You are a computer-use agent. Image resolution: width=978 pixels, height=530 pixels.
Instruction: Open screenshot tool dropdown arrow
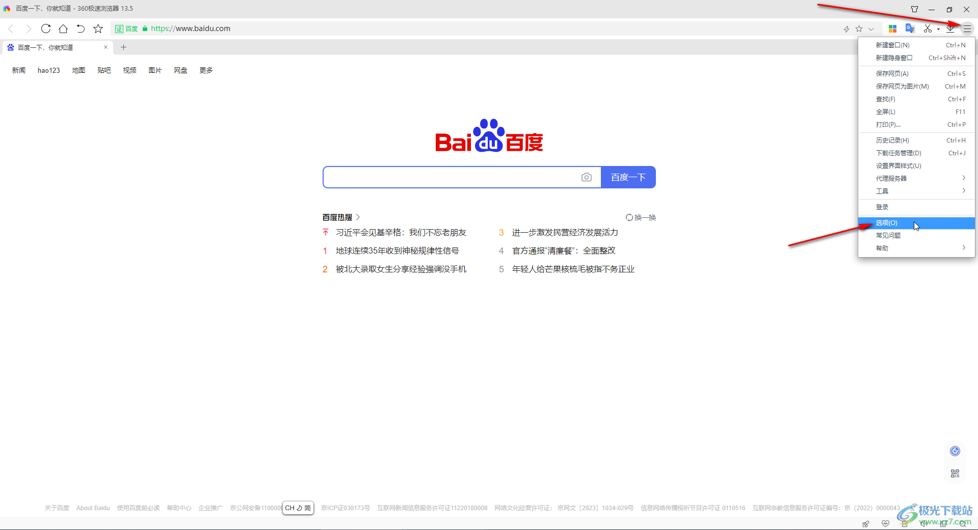pyautogui.click(x=938, y=29)
